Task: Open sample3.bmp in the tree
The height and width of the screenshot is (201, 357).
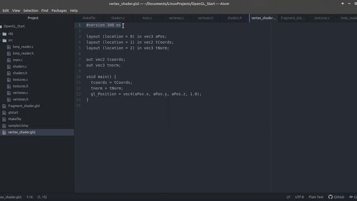Action: tap(18, 126)
